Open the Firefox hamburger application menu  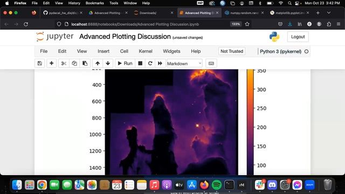[x=339, y=24]
